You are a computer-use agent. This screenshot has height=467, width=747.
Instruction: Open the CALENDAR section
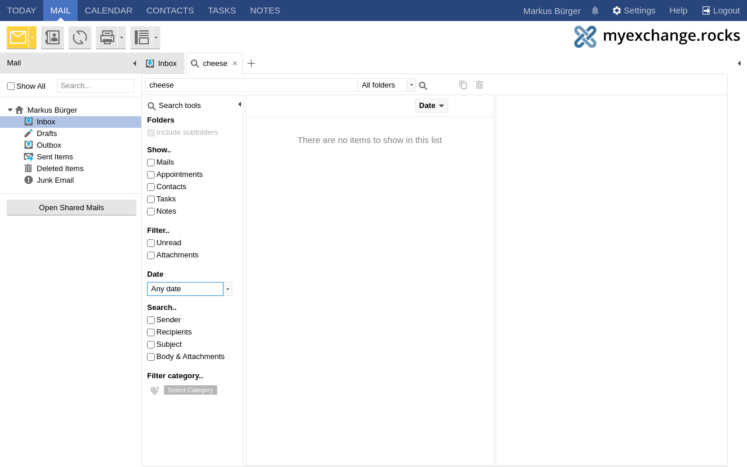(109, 11)
